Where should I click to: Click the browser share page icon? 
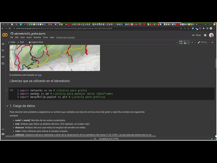click(x=184, y=29)
